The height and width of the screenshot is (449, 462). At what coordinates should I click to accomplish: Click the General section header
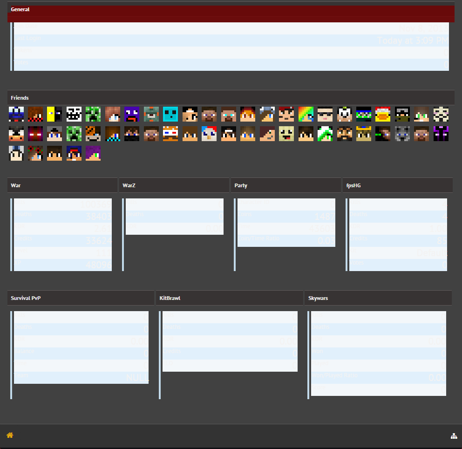(231, 10)
